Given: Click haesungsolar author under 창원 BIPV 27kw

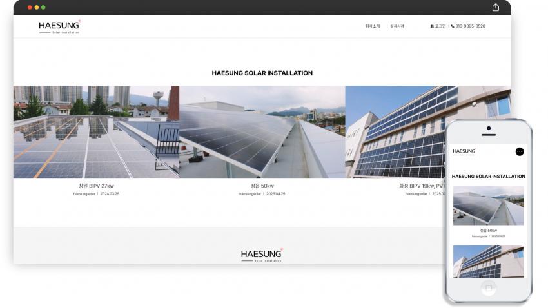Looking at the screenshot, I should [84, 194].
